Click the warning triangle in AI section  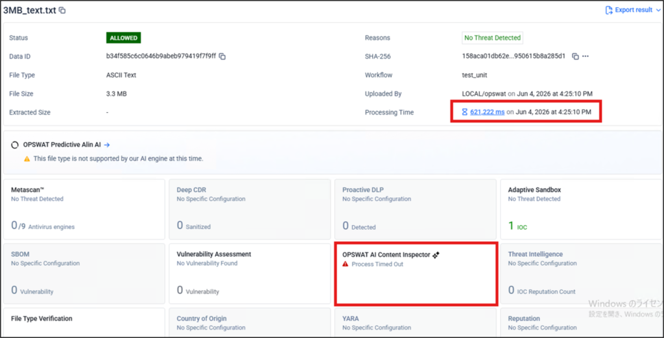point(27,159)
